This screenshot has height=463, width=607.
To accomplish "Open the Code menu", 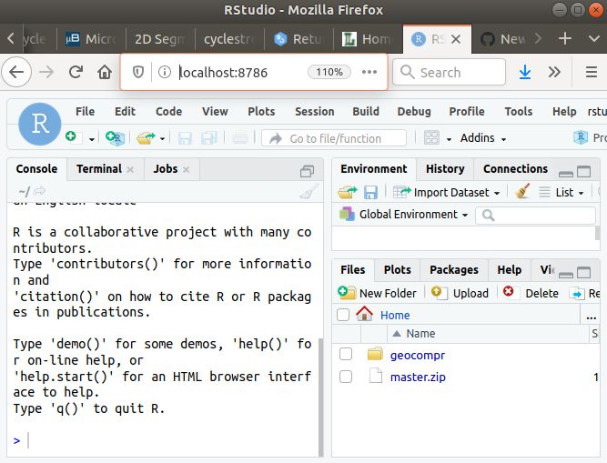I will [168, 111].
